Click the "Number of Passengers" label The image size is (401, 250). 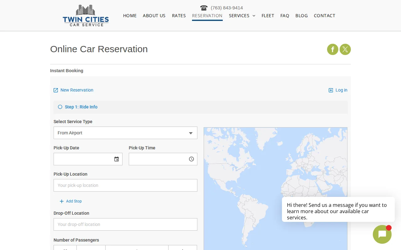coord(76,240)
